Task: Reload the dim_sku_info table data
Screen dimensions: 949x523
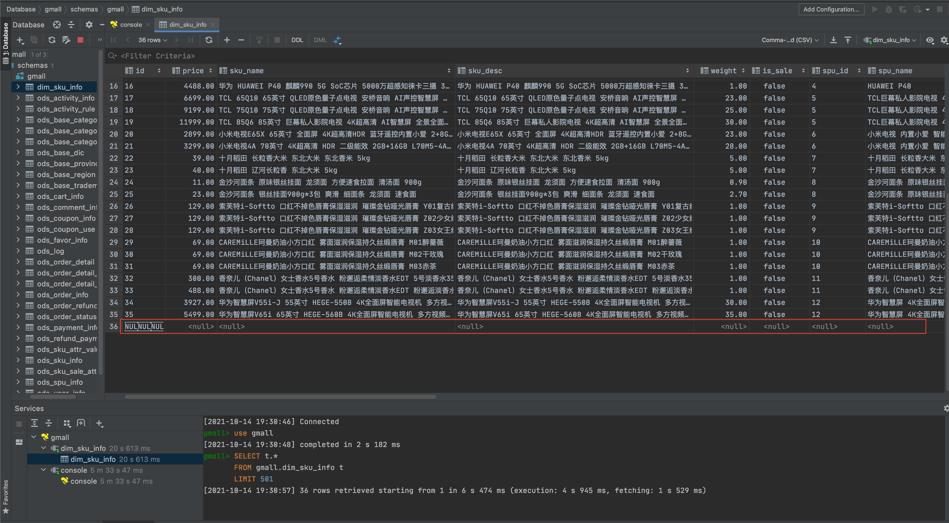Action: click(x=209, y=40)
